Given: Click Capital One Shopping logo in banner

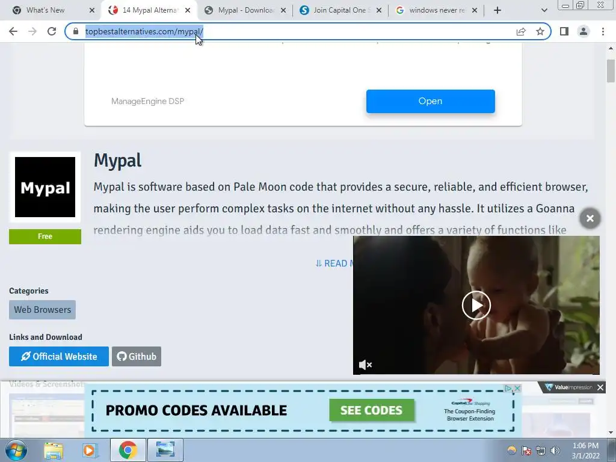Looking at the screenshot, I should [x=470, y=403].
